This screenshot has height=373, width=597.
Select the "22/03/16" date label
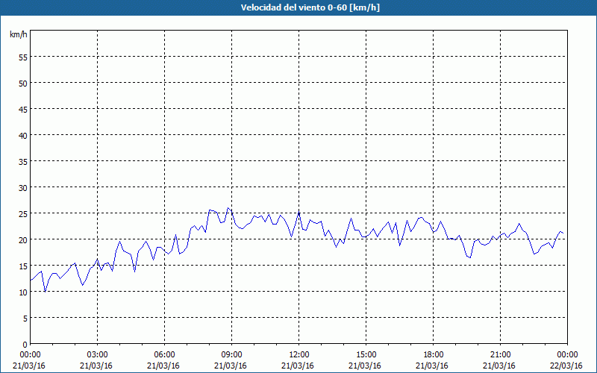[x=566, y=366]
